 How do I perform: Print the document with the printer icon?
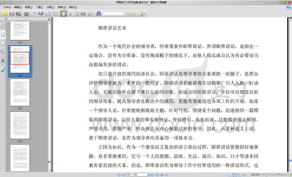[26, 14]
